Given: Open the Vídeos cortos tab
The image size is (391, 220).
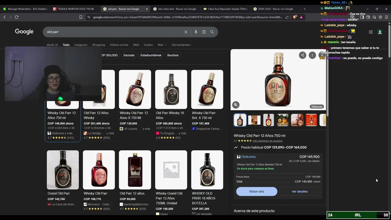Looking at the screenshot, I should 119,45.
